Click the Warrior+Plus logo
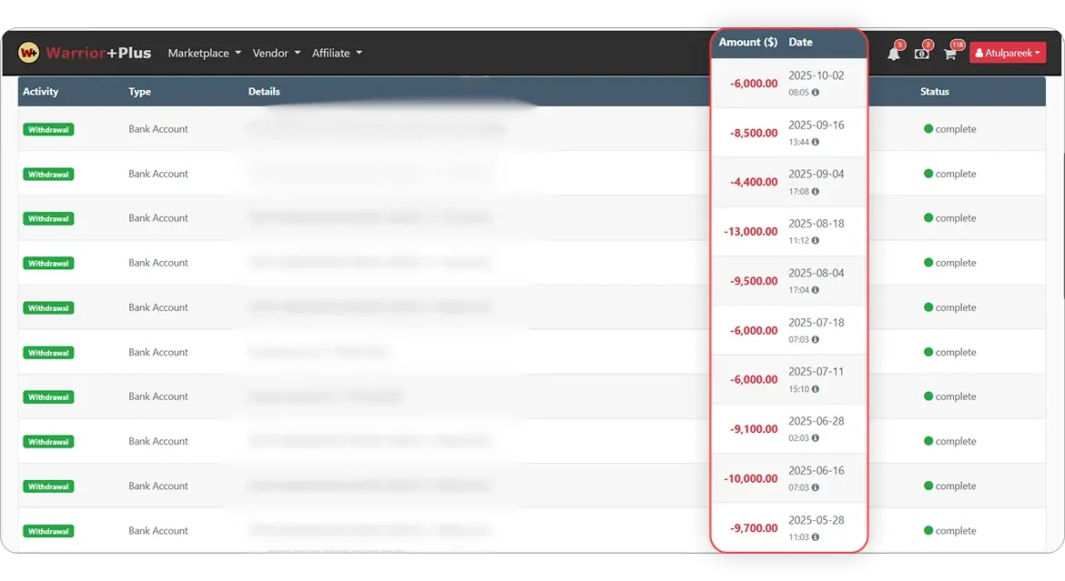This screenshot has width=1065, height=581. tap(85, 53)
